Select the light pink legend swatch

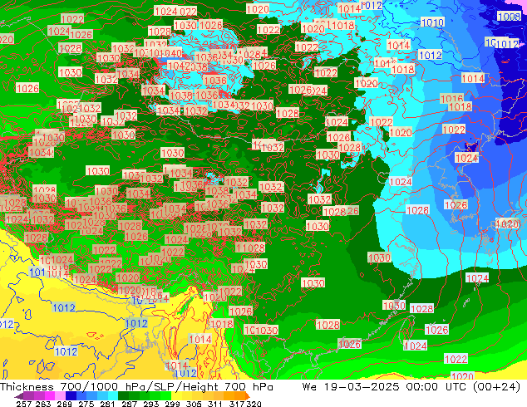[x=60, y=395]
